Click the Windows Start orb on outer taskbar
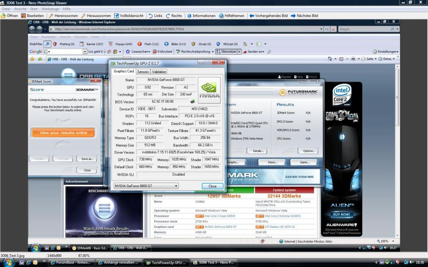Viewport: 428px width, 267px height. [9, 262]
